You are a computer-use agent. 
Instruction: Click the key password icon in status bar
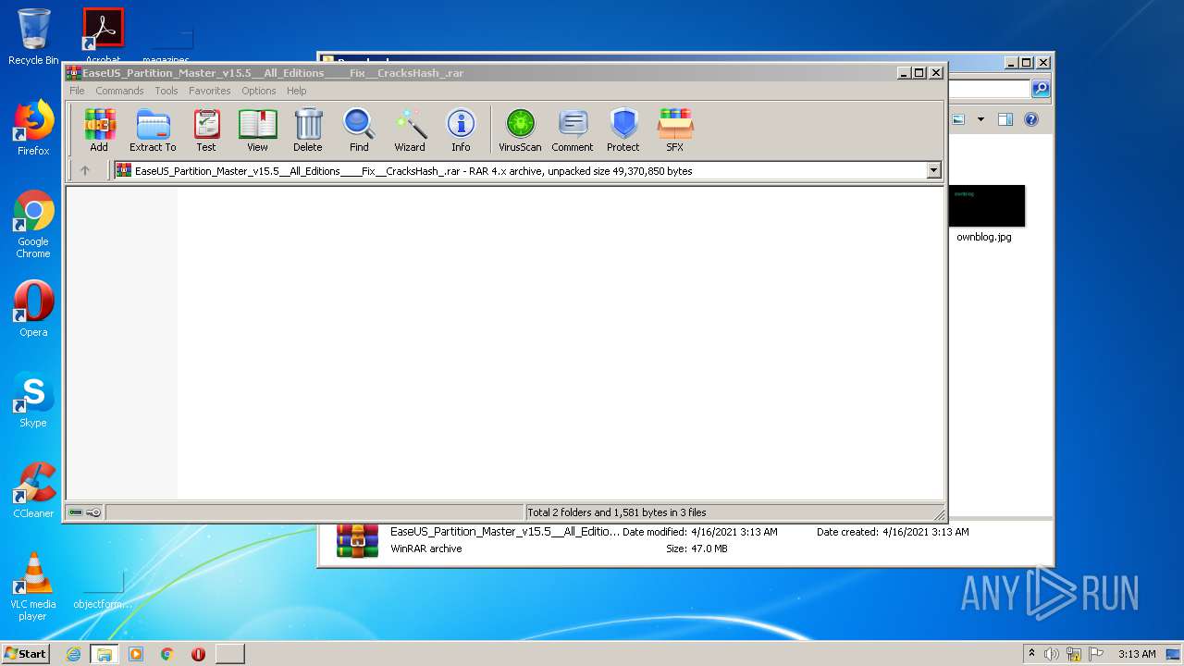tap(93, 512)
